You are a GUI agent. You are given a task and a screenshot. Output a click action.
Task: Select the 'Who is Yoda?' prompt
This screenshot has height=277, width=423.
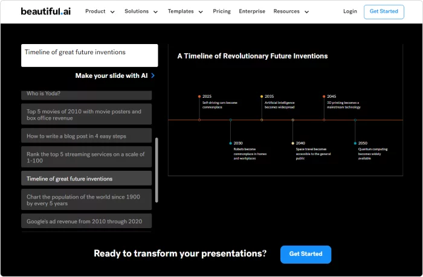(x=86, y=95)
